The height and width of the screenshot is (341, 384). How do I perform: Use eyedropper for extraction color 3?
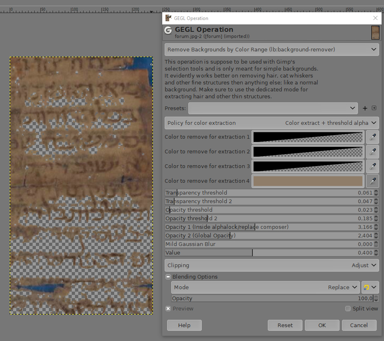click(372, 166)
